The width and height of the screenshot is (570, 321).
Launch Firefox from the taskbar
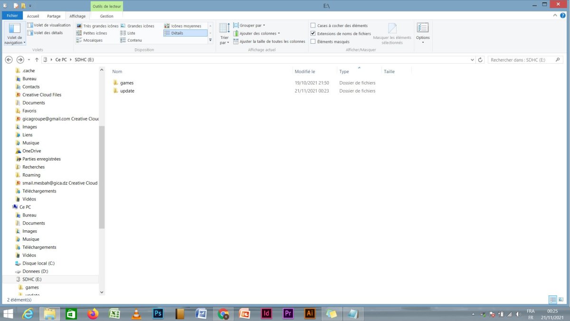coord(93,313)
